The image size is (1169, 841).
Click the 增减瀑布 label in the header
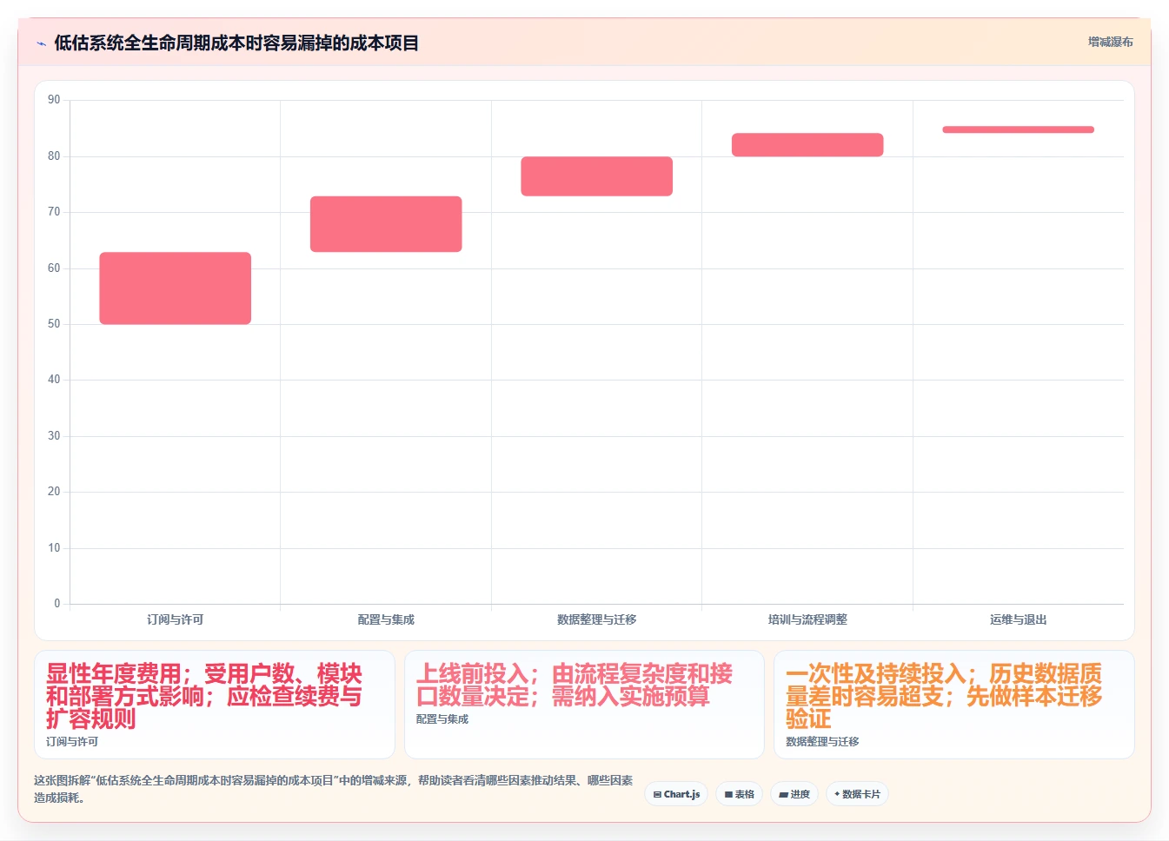coord(1110,42)
